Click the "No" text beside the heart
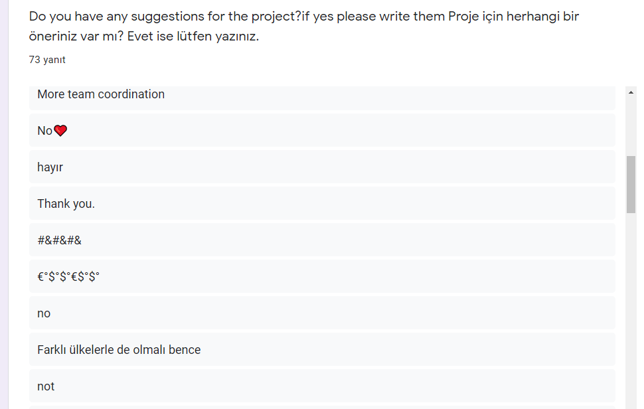The image size is (644, 409). point(44,131)
